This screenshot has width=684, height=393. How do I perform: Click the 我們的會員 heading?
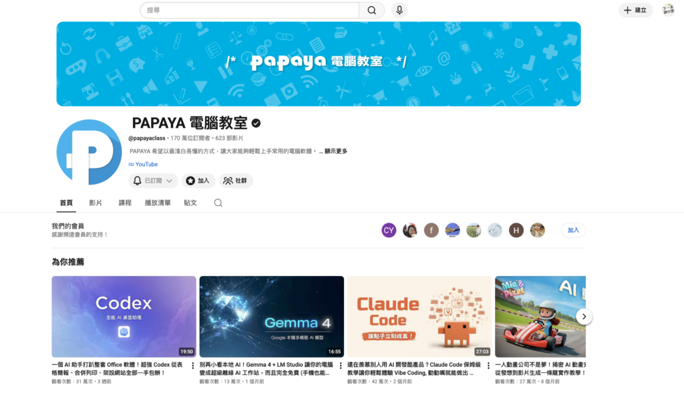[x=67, y=226]
